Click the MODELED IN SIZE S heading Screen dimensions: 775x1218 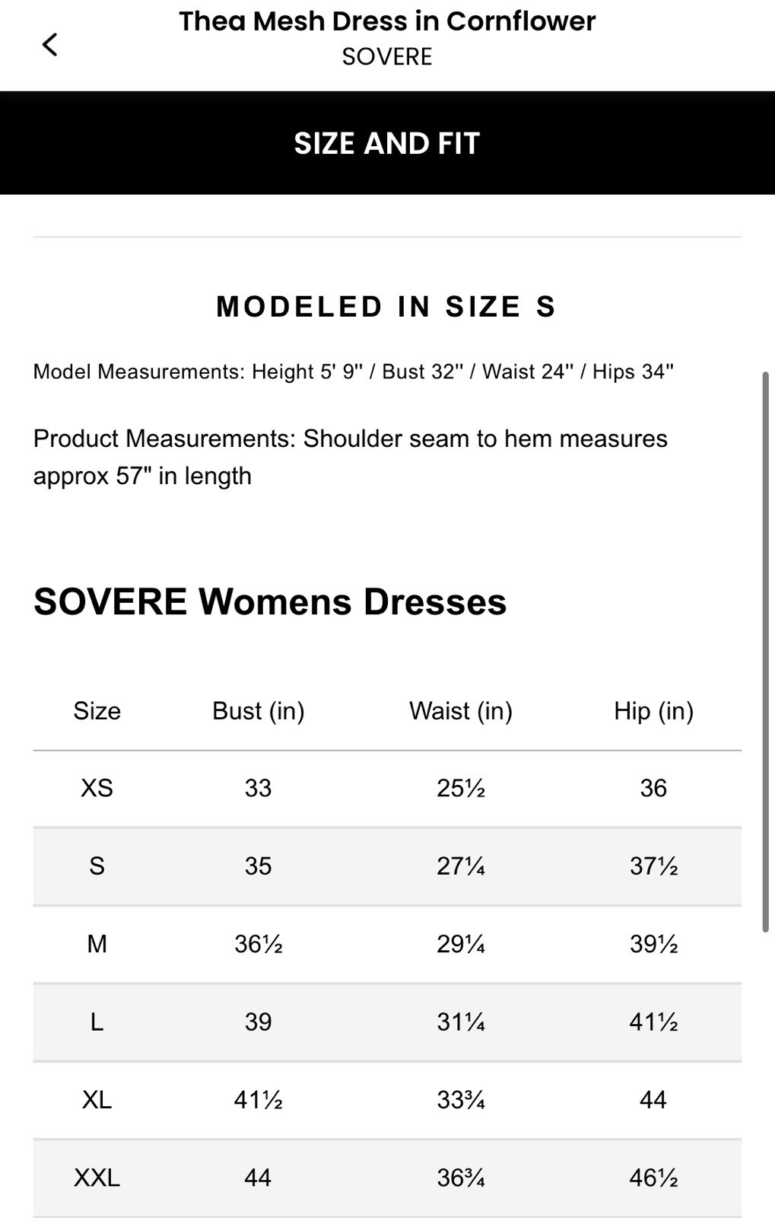[386, 307]
